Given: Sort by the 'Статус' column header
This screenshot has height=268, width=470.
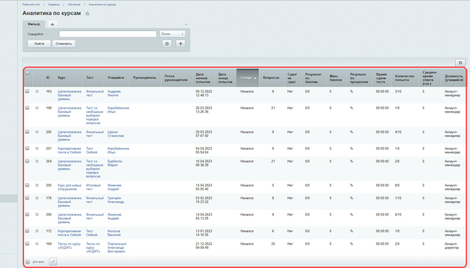Looking at the screenshot, I should (248, 78).
